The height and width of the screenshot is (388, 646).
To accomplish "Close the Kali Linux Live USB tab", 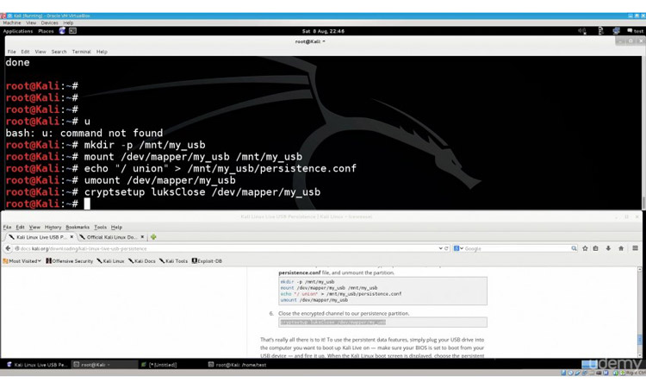I will [71, 237].
